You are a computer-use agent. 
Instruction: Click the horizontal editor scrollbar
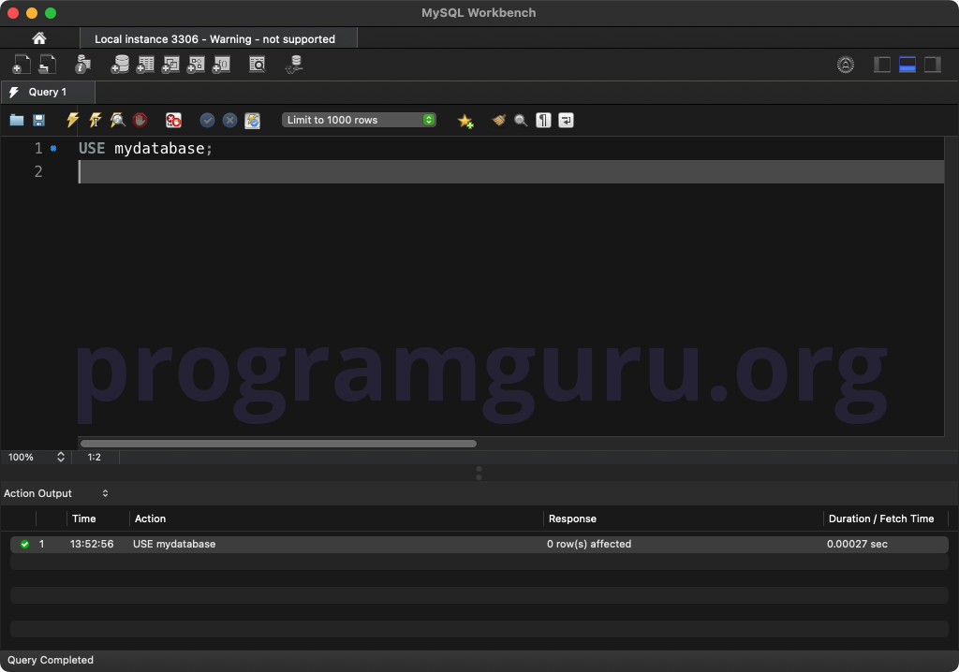pyautogui.click(x=278, y=444)
